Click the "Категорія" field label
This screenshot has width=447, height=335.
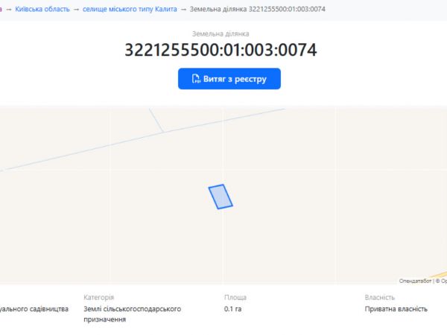click(98, 297)
